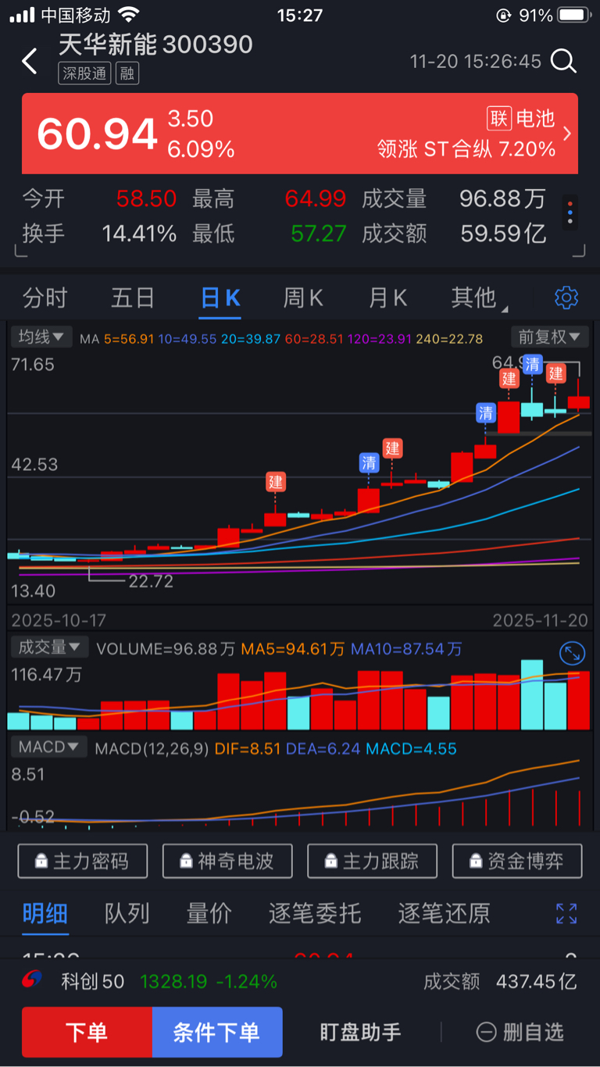Switch to 分时 intraday chart tab
Screen dimensions: 600x1067
(45, 298)
